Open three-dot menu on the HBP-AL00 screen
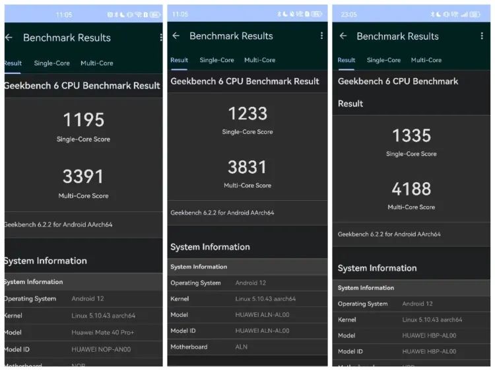Screen dimensions: 495x371 pos(482,36)
